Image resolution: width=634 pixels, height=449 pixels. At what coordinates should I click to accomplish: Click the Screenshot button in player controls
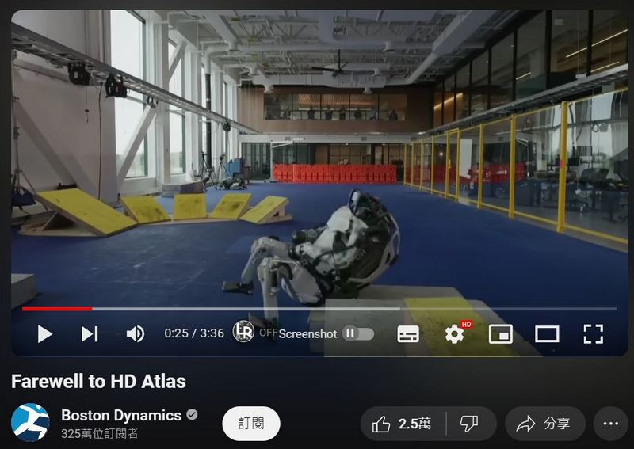(x=307, y=334)
